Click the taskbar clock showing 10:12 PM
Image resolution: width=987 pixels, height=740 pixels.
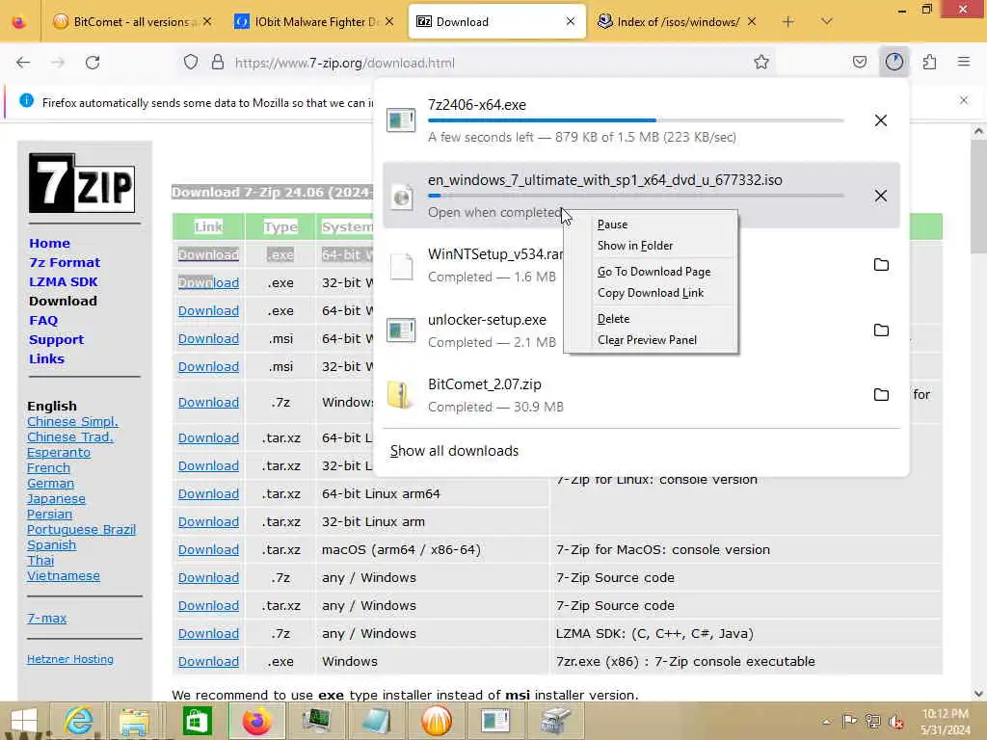pos(945,722)
